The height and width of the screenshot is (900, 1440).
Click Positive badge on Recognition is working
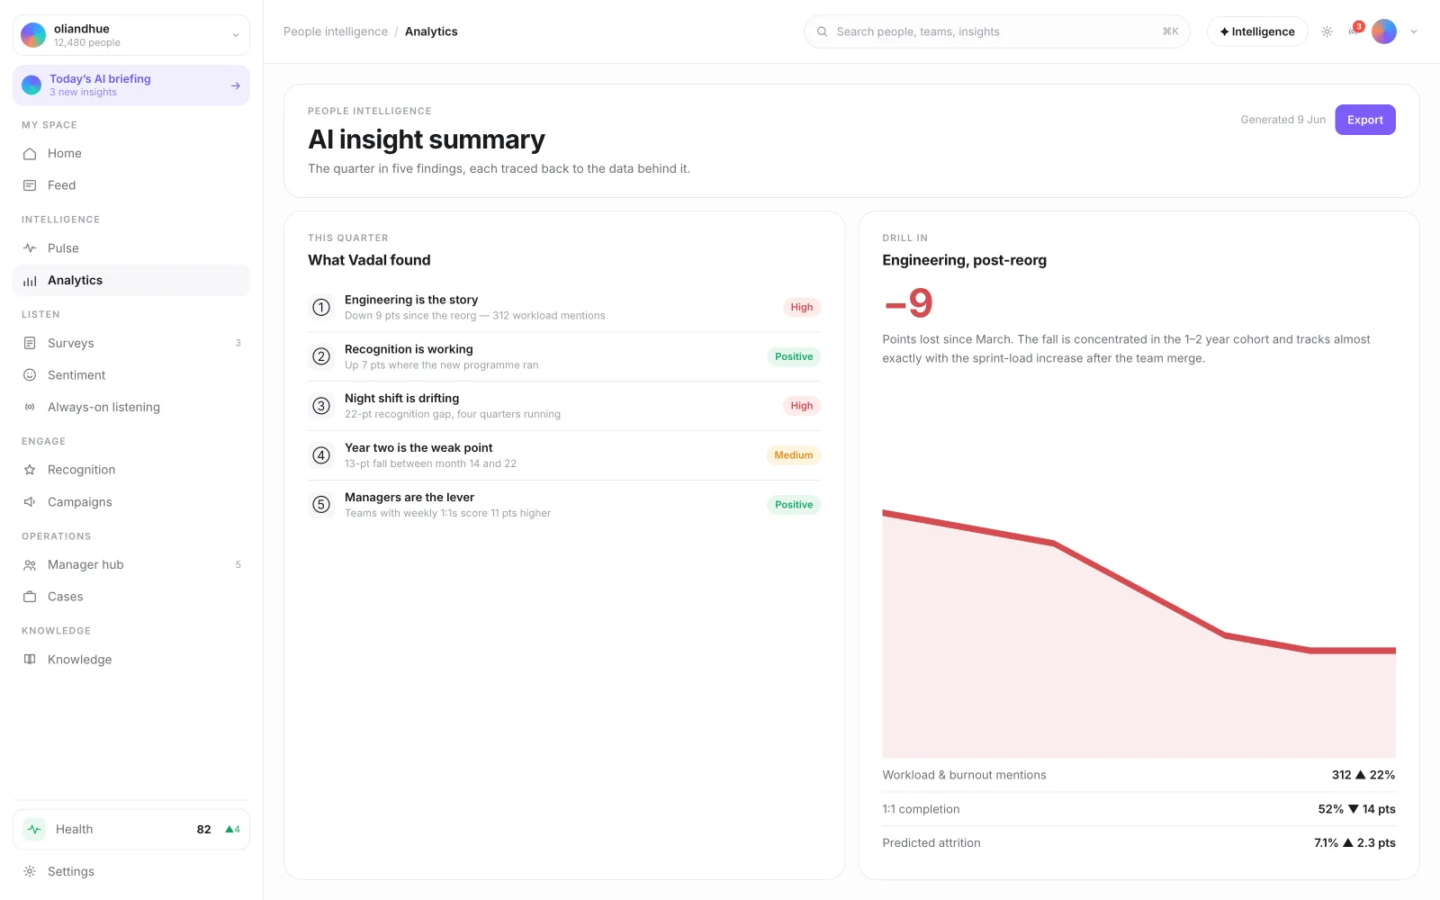(794, 357)
